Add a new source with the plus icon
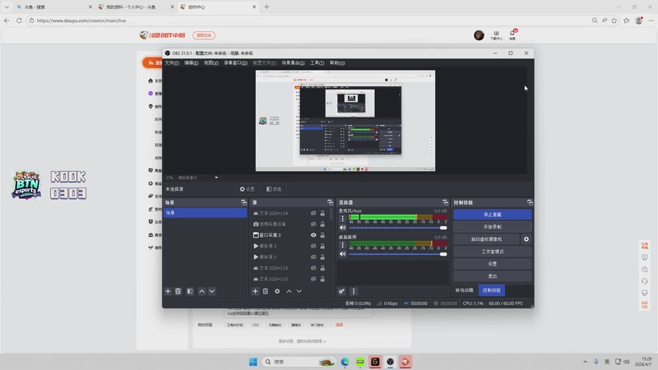658x370 pixels. coord(255,291)
